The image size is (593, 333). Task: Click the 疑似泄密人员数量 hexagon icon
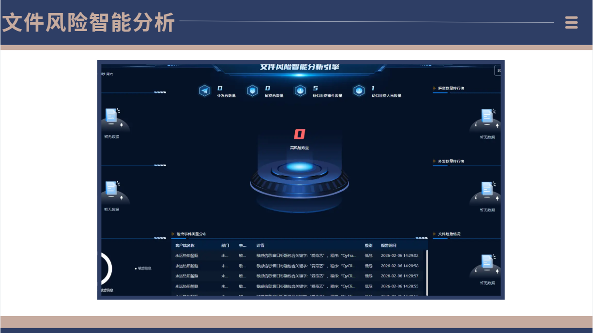coord(359,91)
